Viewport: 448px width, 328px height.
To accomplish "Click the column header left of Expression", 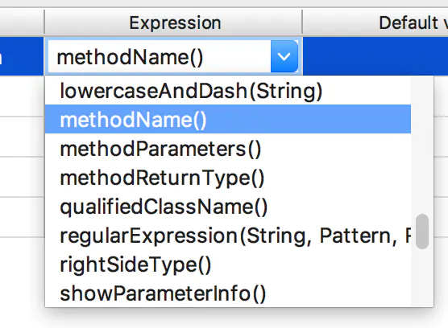I will 22,23.
